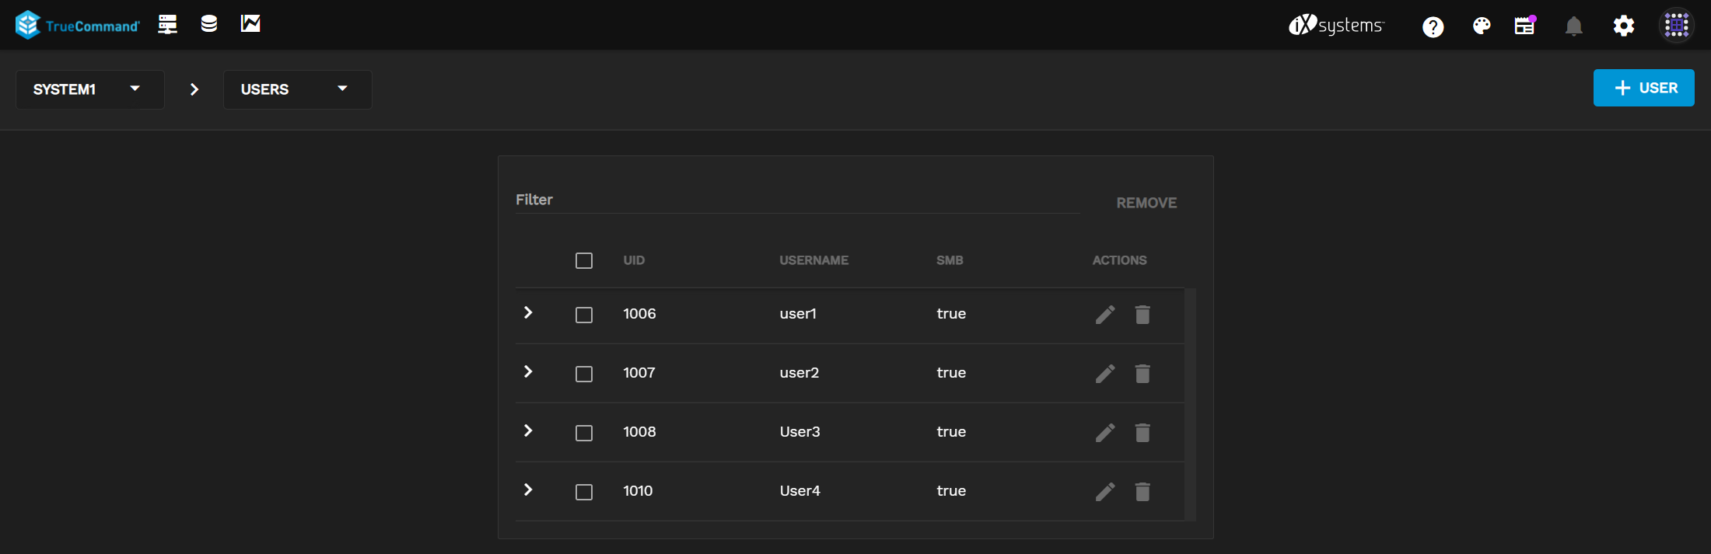Show alerts via the bell icon
This screenshot has height=554, width=1711.
(1573, 26)
